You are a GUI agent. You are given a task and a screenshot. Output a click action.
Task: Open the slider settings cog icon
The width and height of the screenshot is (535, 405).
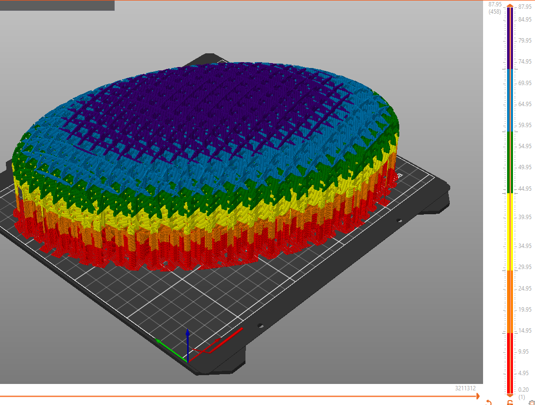click(532, 403)
